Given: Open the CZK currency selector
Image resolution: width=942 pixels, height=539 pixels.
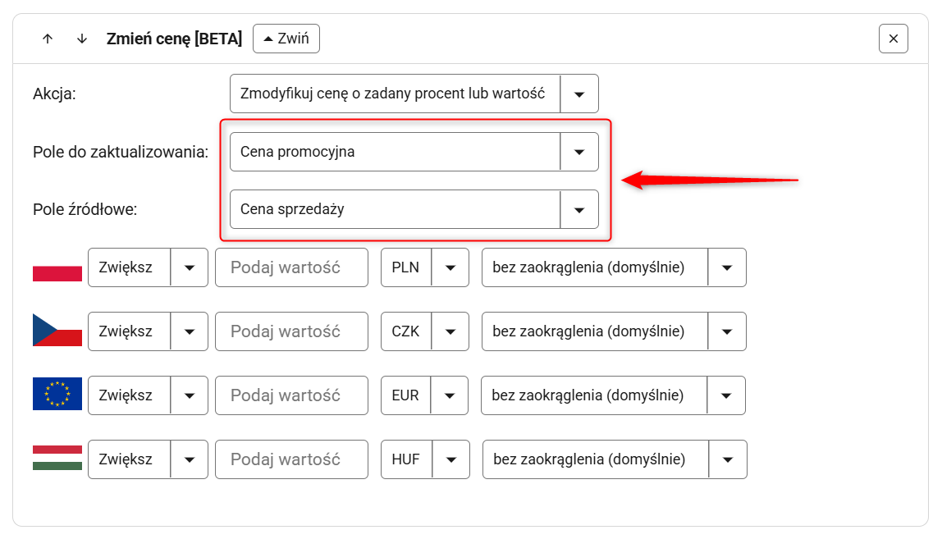Looking at the screenshot, I should (450, 331).
